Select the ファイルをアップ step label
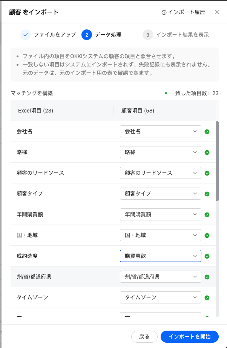The width and height of the screenshot is (227, 348). 55,35
